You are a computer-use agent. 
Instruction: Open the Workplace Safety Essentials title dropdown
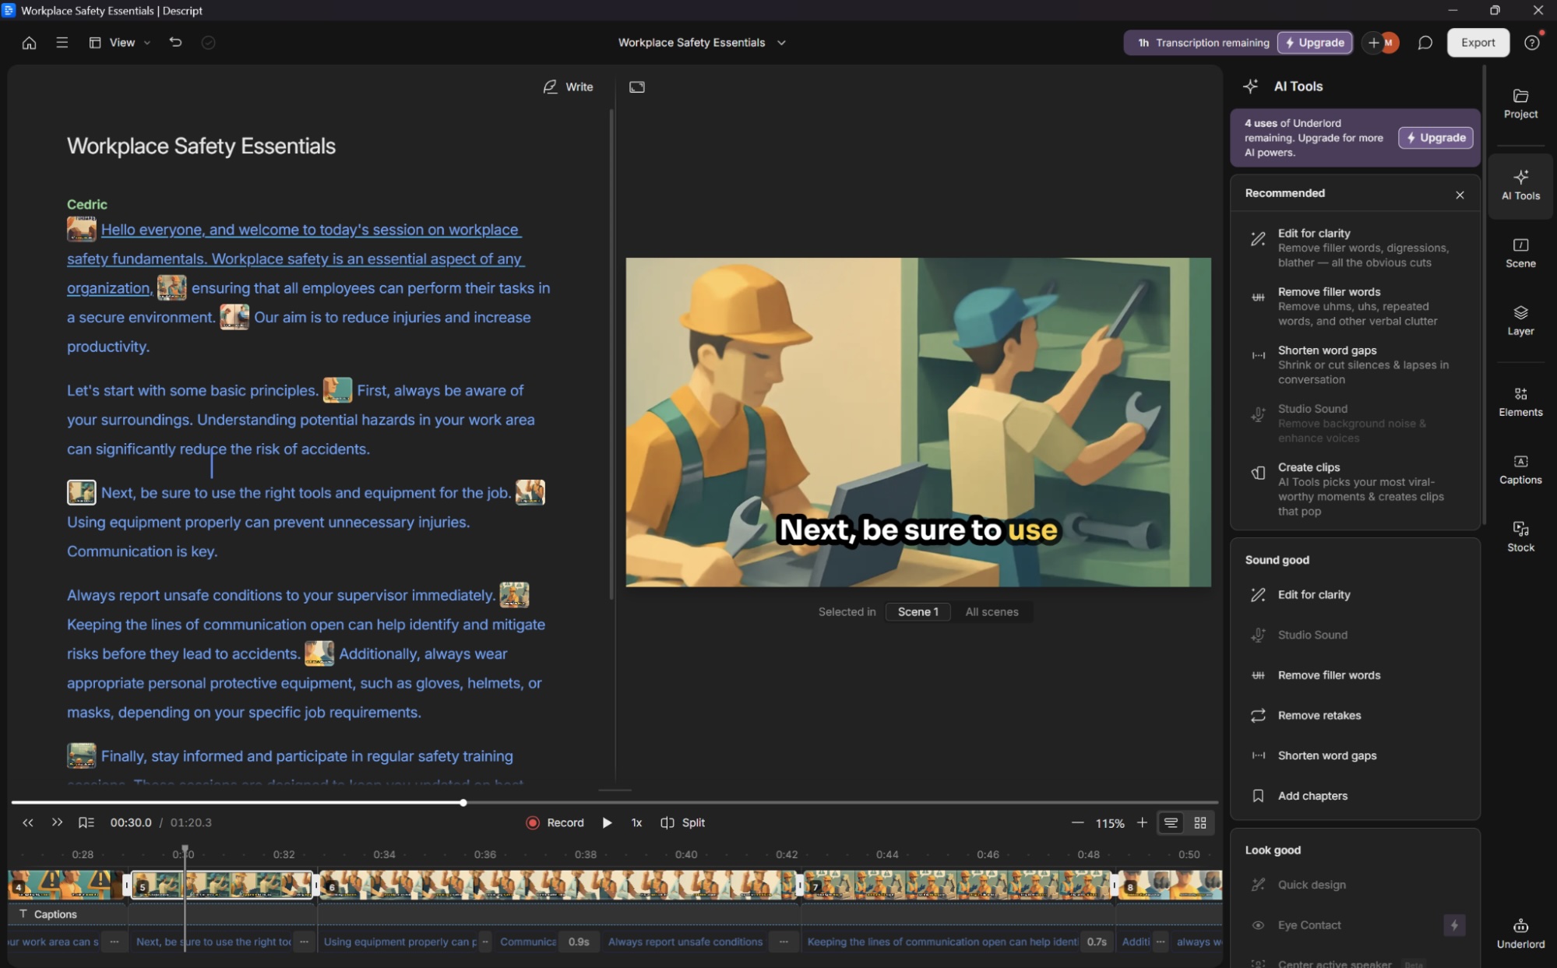pyautogui.click(x=782, y=43)
